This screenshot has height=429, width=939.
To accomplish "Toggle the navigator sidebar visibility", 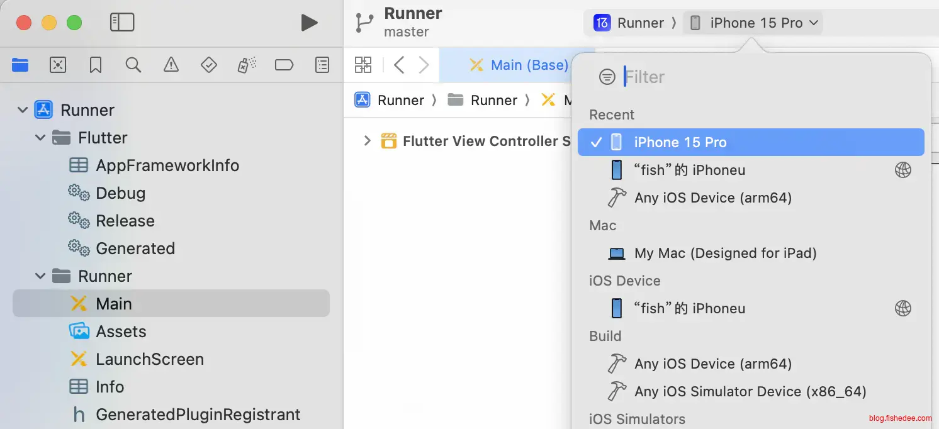I will coord(122,23).
